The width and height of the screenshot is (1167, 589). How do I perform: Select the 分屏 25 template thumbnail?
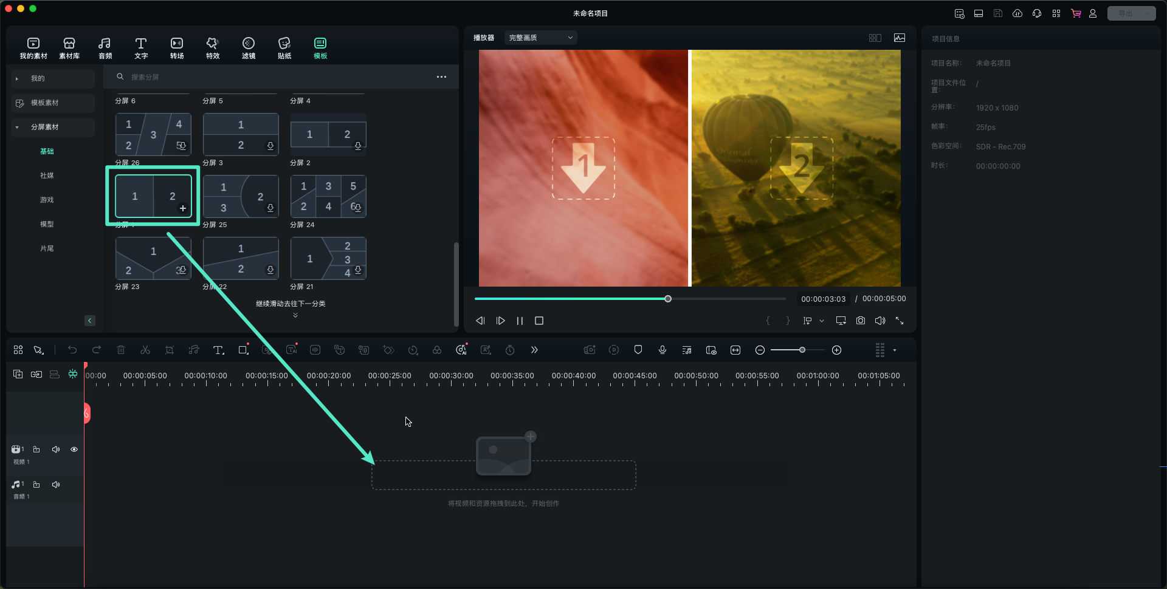(x=241, y=197)
